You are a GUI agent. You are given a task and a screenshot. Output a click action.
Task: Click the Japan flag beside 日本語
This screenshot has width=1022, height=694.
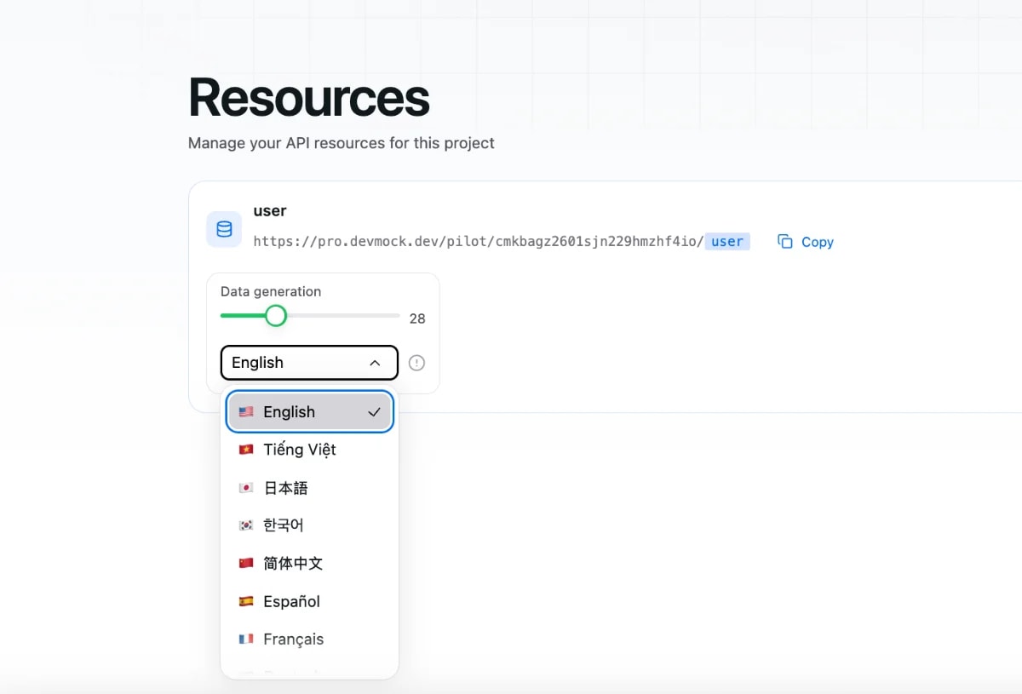[x=246, y=487]
